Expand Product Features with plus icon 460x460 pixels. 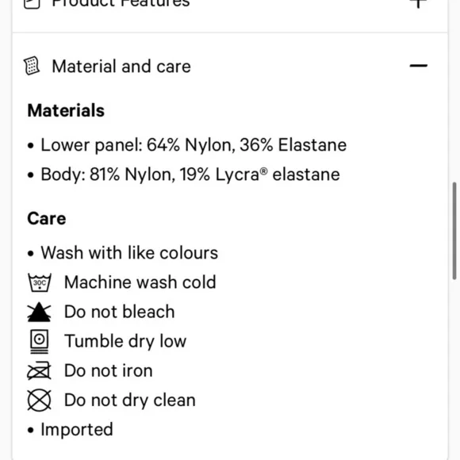pos(418,3)
